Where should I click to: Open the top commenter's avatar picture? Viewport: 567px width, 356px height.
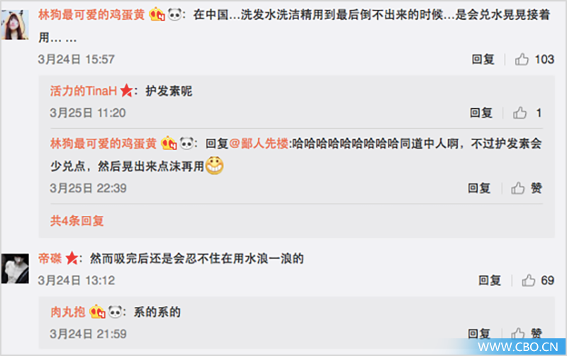15,25
